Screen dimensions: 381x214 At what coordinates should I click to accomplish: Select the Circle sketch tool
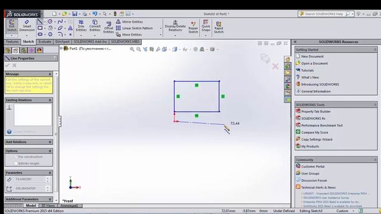tap(50, 21)
